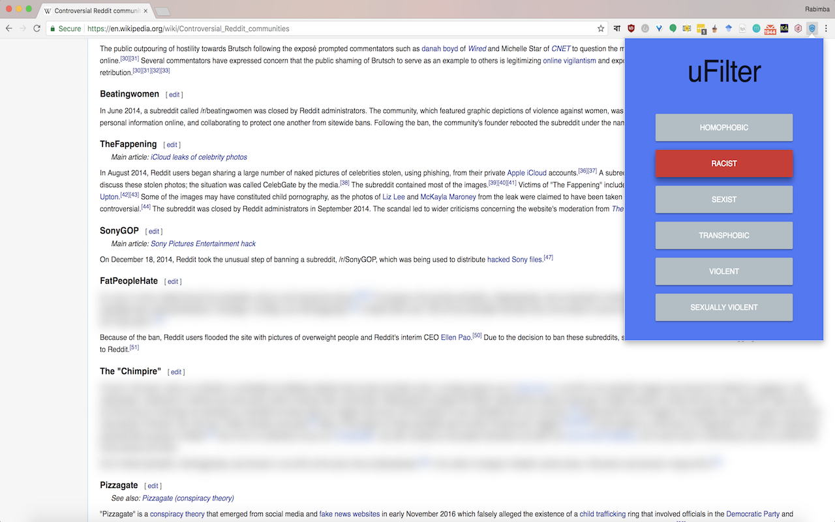Open the Chrome three-dot menu
The width and height of the screenshot is (835, 522).
(826, 29)
